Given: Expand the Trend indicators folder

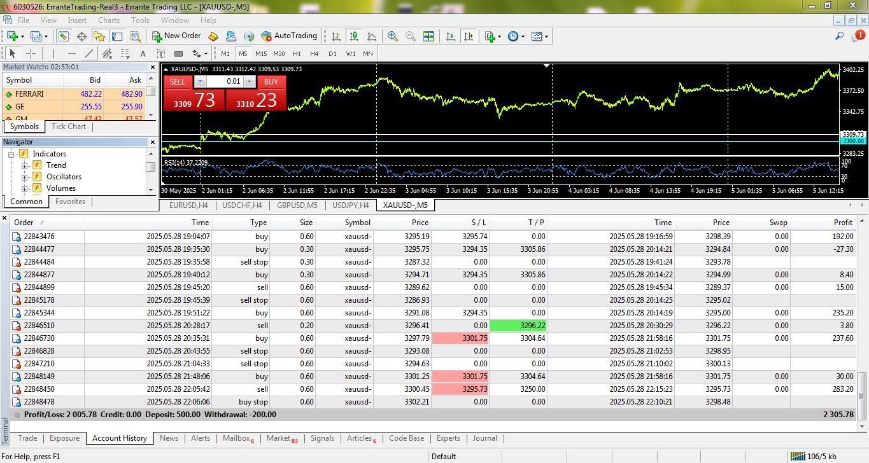Looking at the screenshot, I should [x=25, y=165].
